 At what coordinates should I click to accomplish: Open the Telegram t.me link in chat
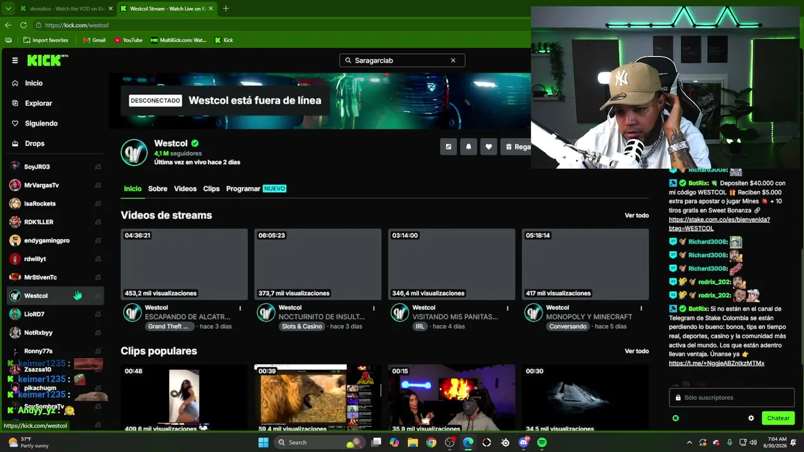(x=717, y=363)
